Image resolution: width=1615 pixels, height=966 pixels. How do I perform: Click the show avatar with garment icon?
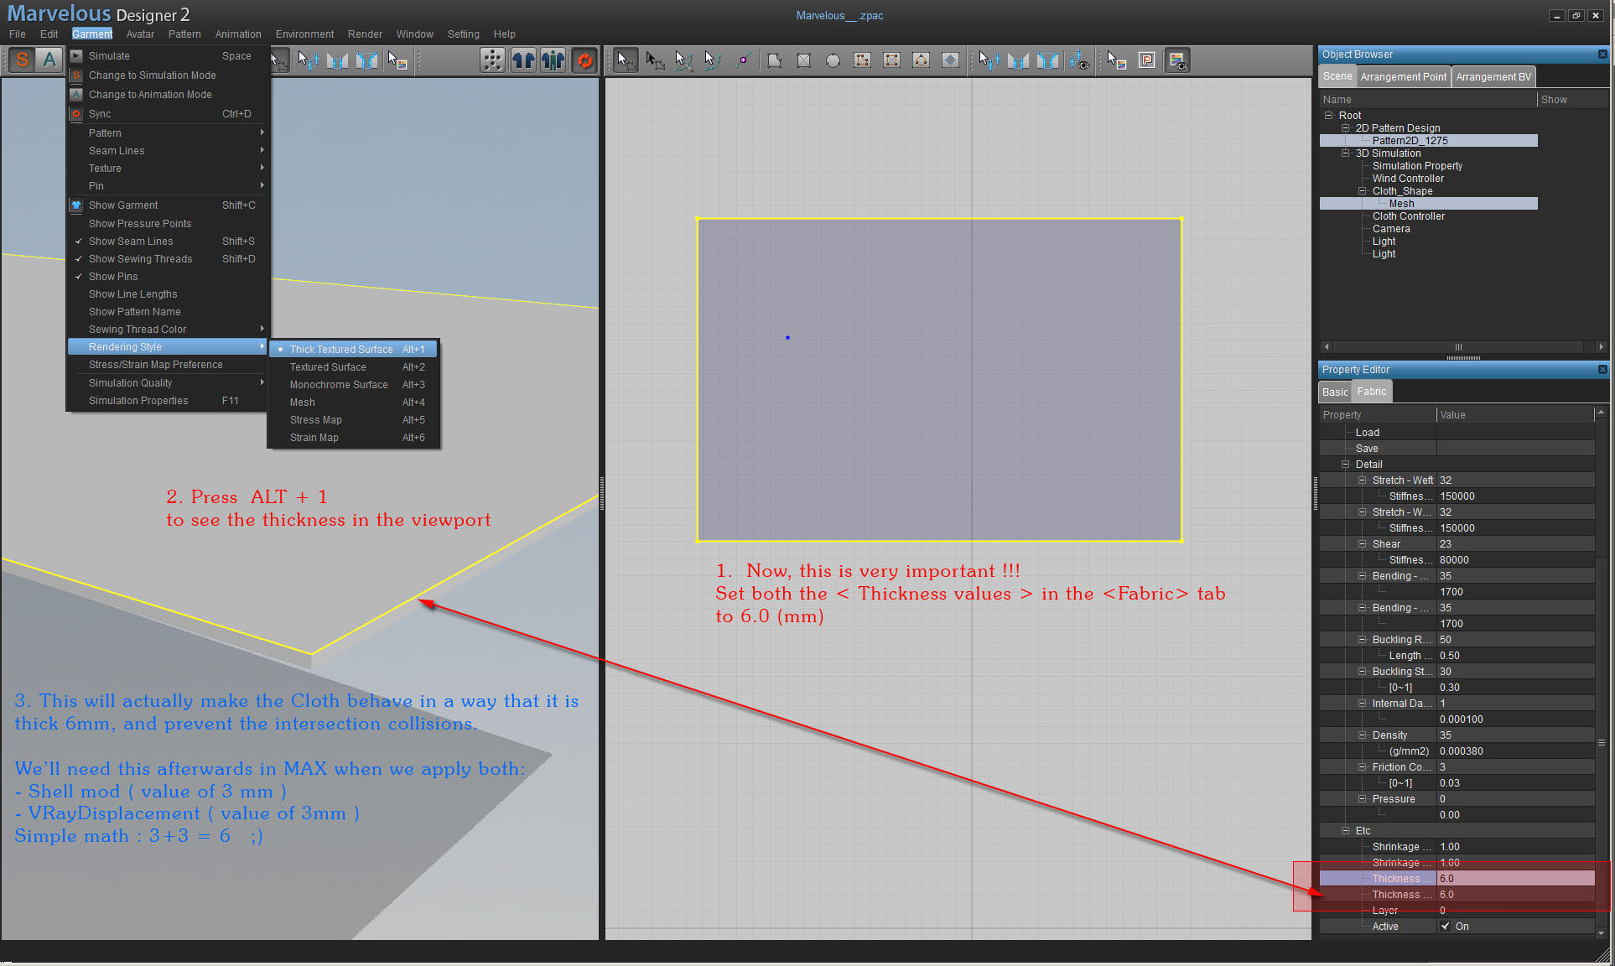tap(553, 60)
